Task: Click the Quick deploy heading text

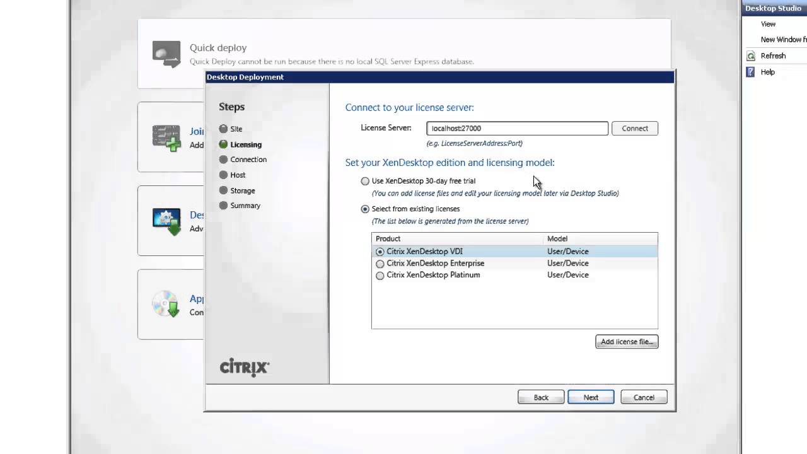Action: (x=218, y=48)
